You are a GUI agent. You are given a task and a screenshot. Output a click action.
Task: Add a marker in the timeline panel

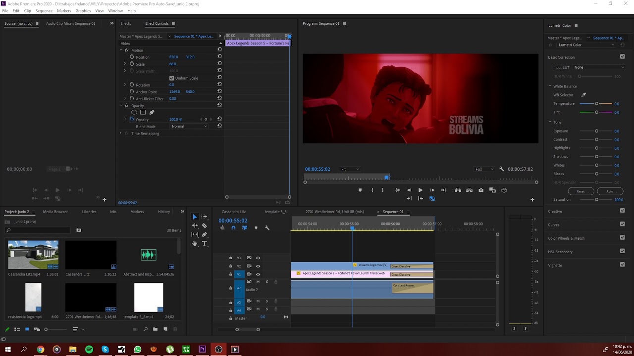pyautogui.click(x=256, y=228)
